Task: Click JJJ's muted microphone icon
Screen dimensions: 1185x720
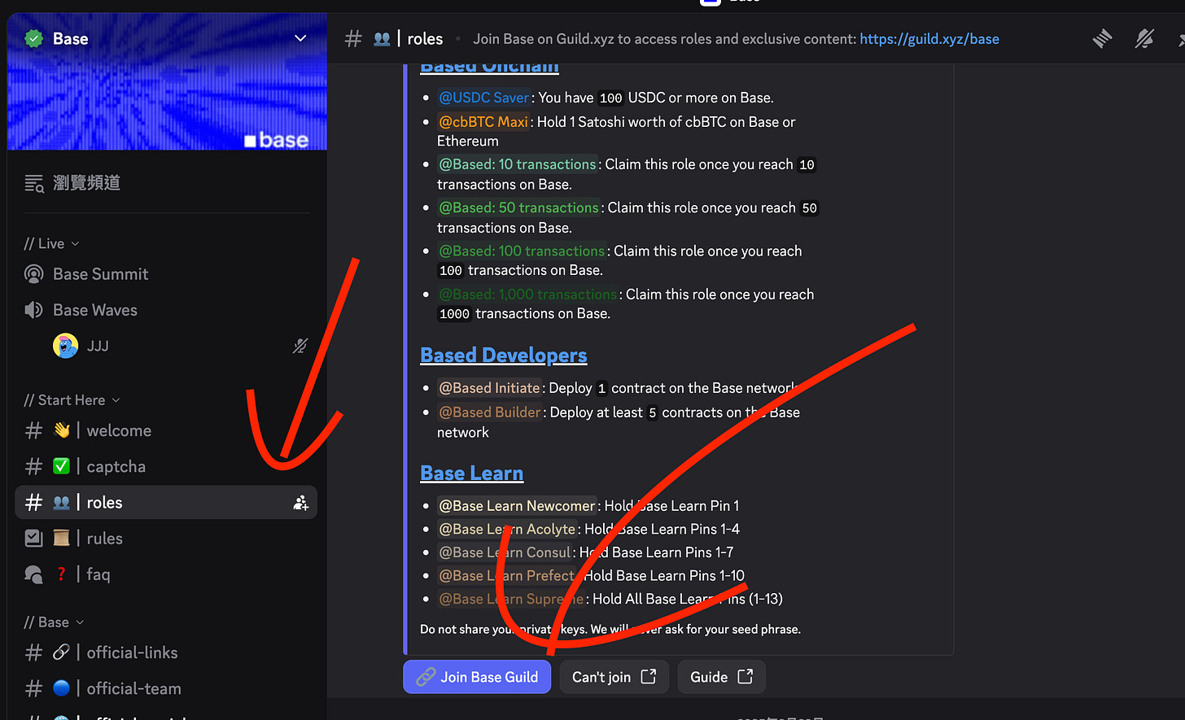Action: [x=300, y=346]
